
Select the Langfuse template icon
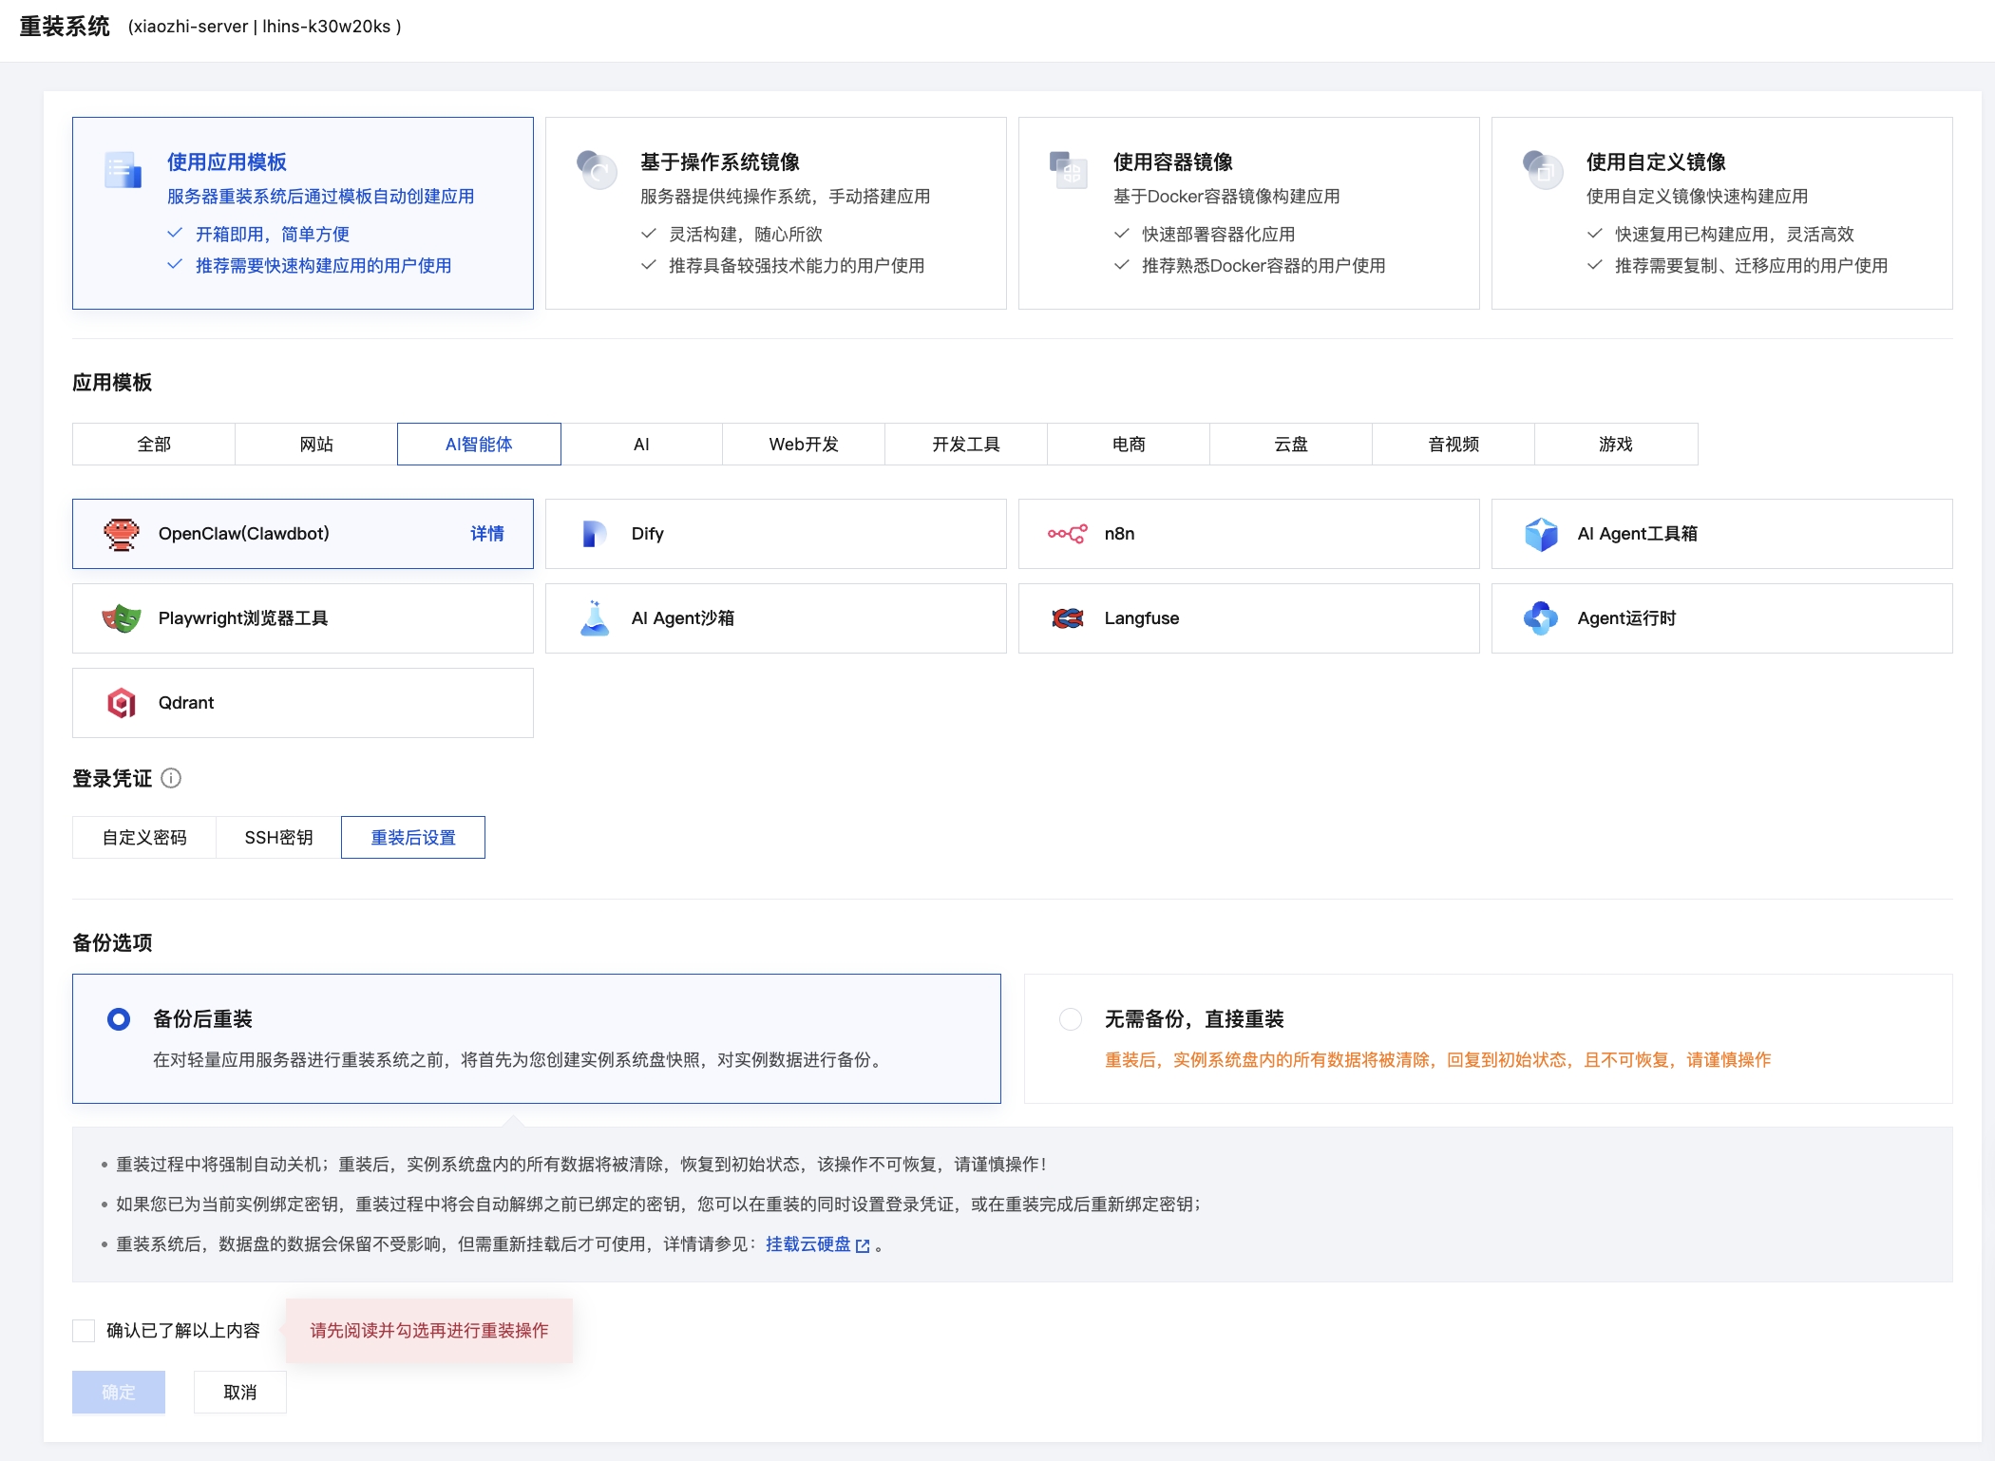tap(1068, 617)
